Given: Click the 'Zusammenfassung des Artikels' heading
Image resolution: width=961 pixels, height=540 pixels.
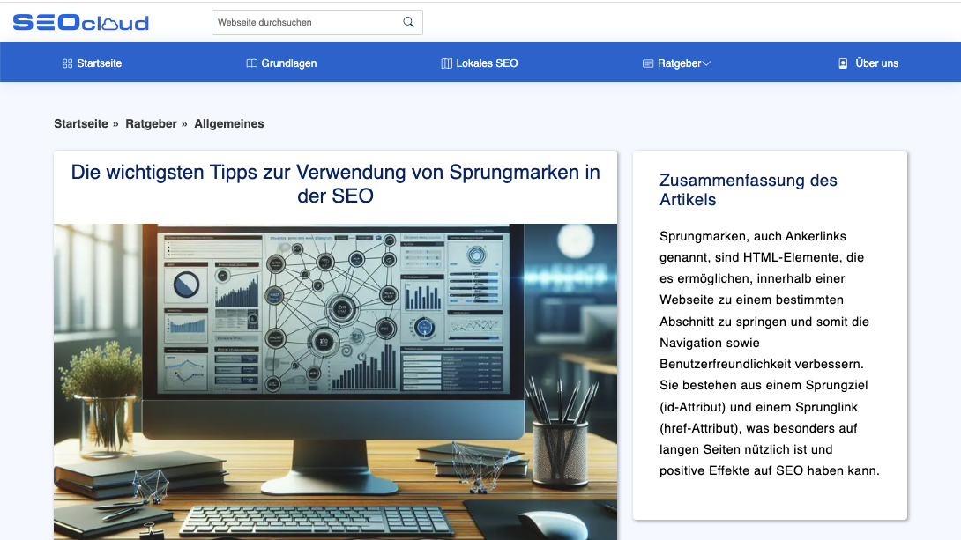Looking at the screenshot, I should (748, 190).
